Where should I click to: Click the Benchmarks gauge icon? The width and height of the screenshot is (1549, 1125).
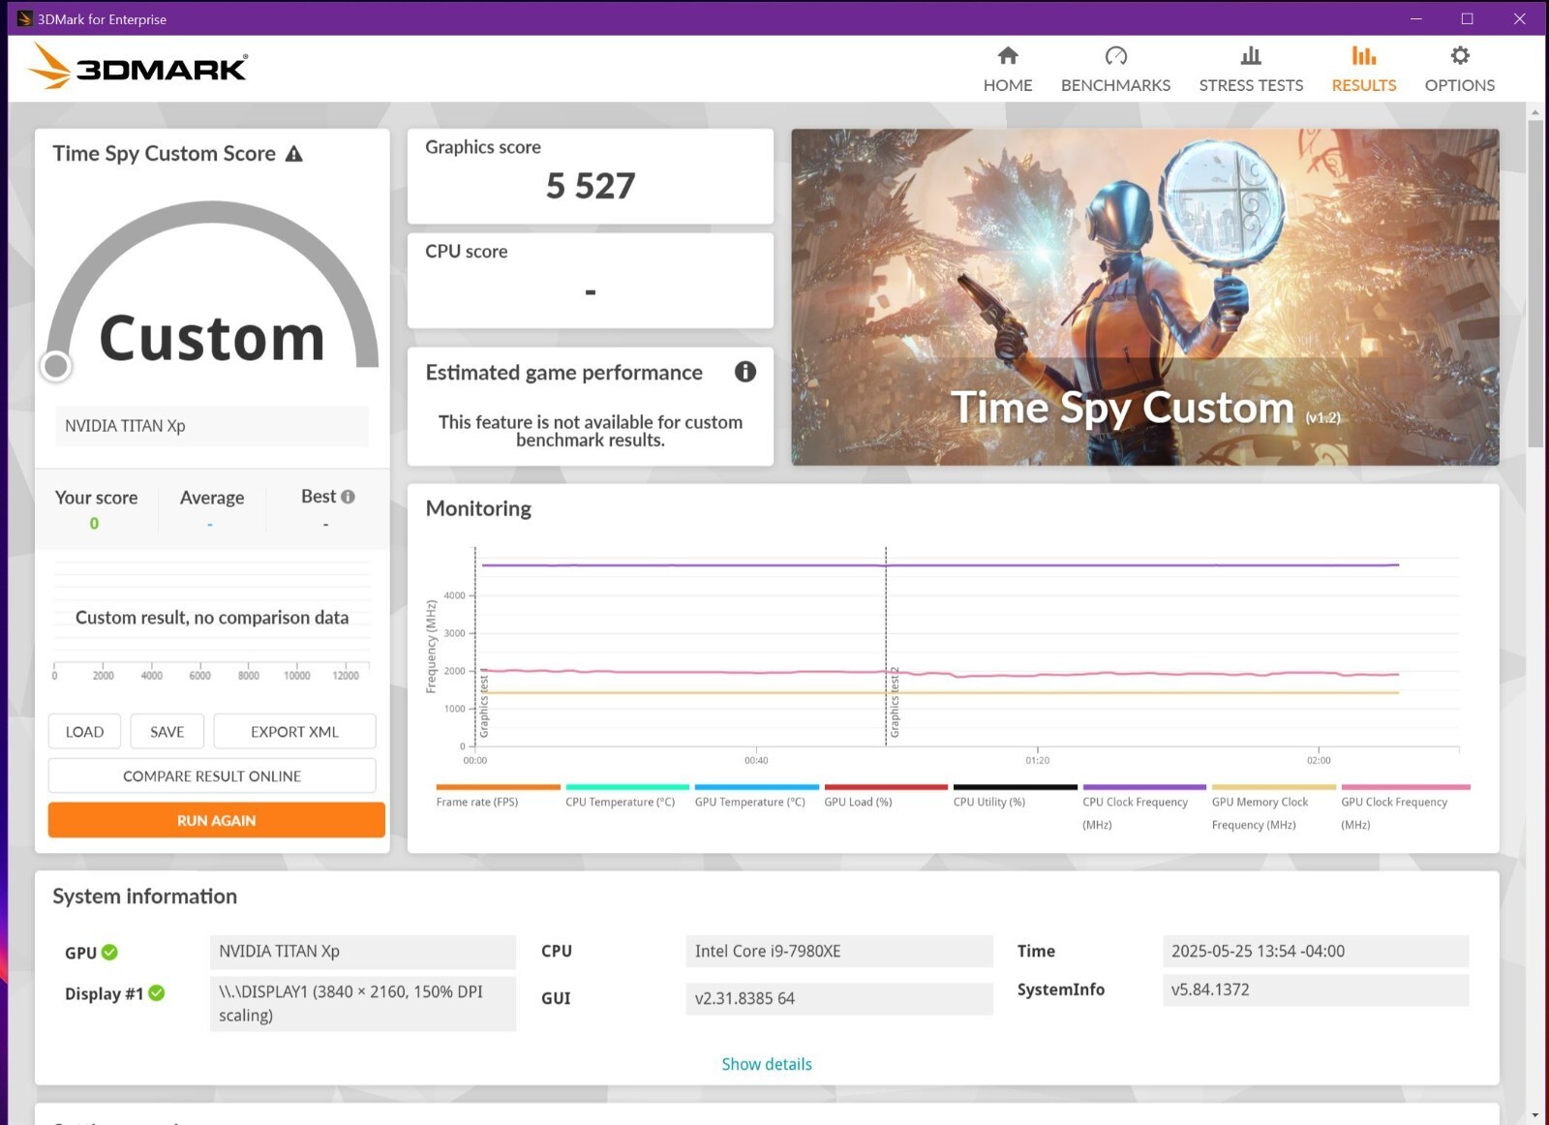tap(1115, 55)
